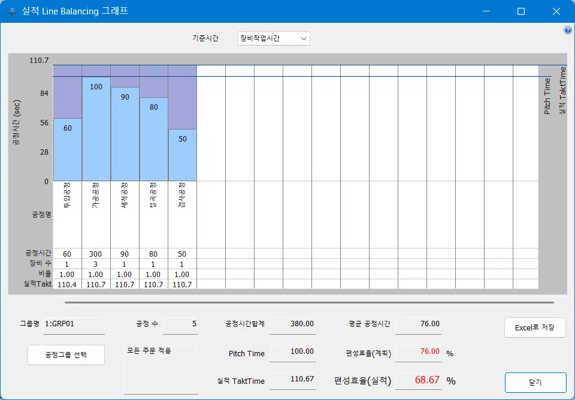The width and height of the screenshot is (575, 400).
Task: Click the blue help question-mark icon
Action: pyautogui.click(x=568, y=30)
